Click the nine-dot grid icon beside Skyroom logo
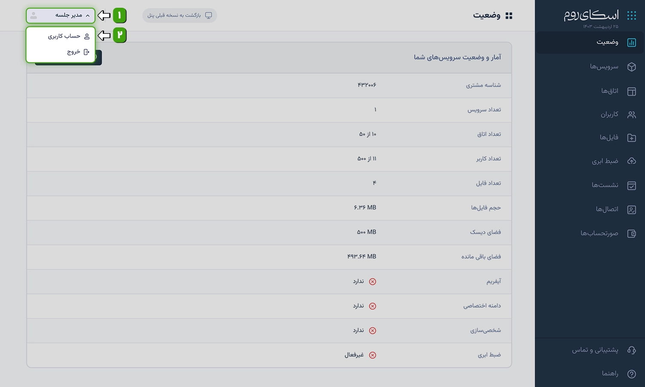Image resolution: width=645 pixels, height=387 pixels. 631,15
